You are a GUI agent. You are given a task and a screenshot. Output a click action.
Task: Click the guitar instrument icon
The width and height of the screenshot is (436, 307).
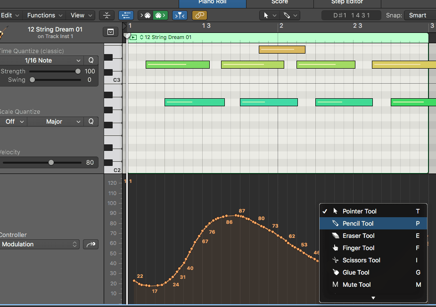[x=3, y=32]
